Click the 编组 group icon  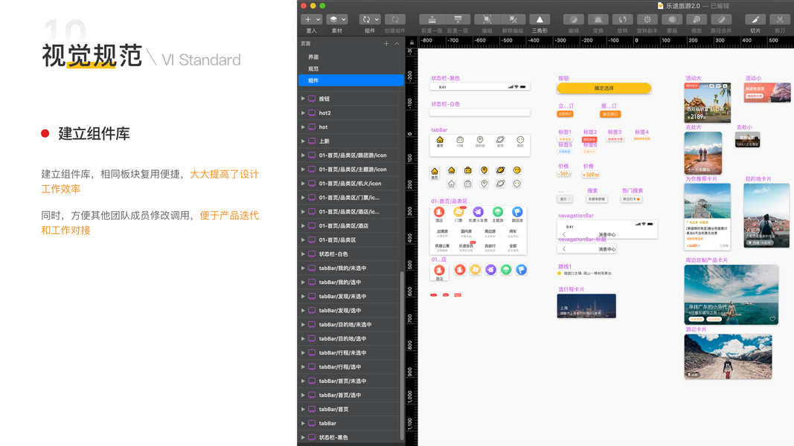click(487, 19)
